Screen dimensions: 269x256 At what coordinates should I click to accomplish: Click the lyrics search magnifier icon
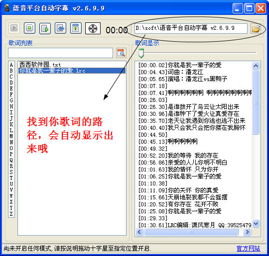(121, 53)
